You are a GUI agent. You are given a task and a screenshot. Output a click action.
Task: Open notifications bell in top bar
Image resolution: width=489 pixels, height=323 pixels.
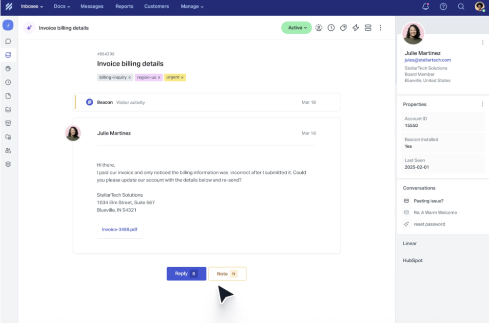tap(425, 6)
